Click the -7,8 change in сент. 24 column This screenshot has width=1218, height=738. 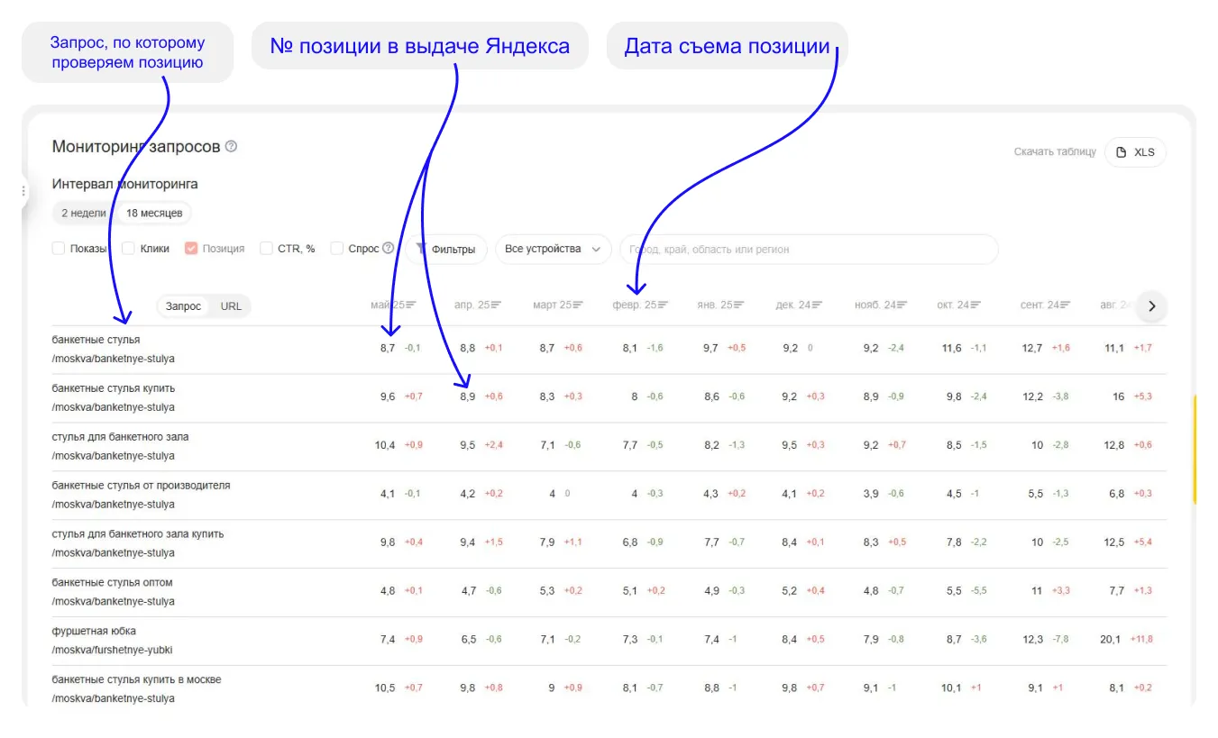point(1060,640)
